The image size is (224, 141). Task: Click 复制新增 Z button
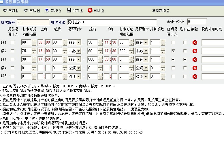160,11
